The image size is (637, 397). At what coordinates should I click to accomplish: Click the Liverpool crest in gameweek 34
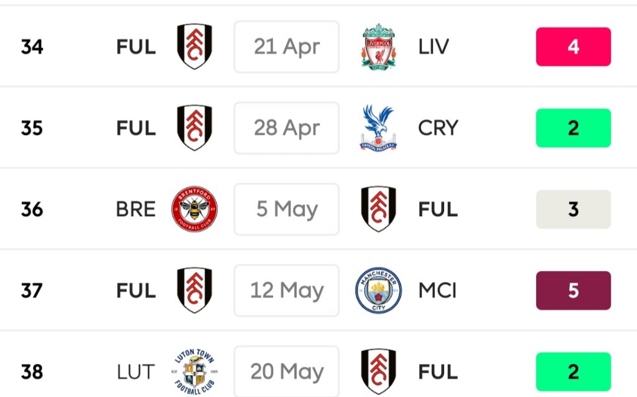pyautogui.click(x=378, y=47)
